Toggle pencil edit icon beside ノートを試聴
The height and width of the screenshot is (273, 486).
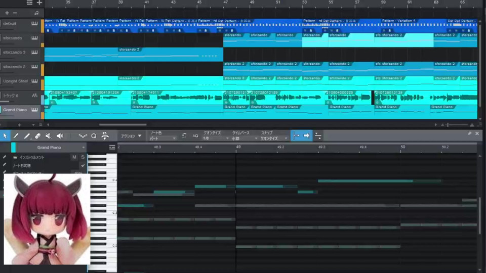(x=5, y=165)
